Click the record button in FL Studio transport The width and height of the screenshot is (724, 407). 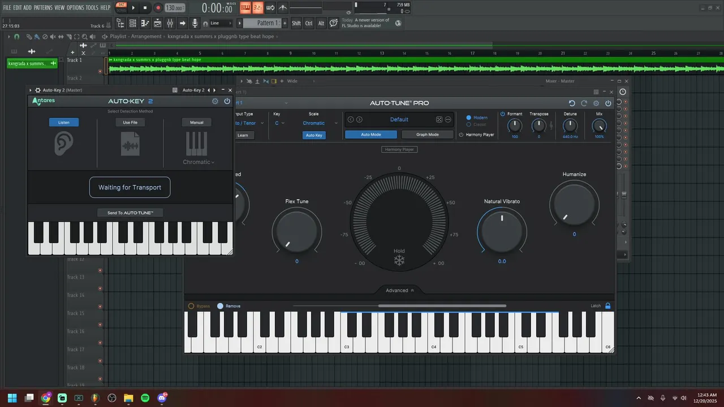[x=158, y=8]
